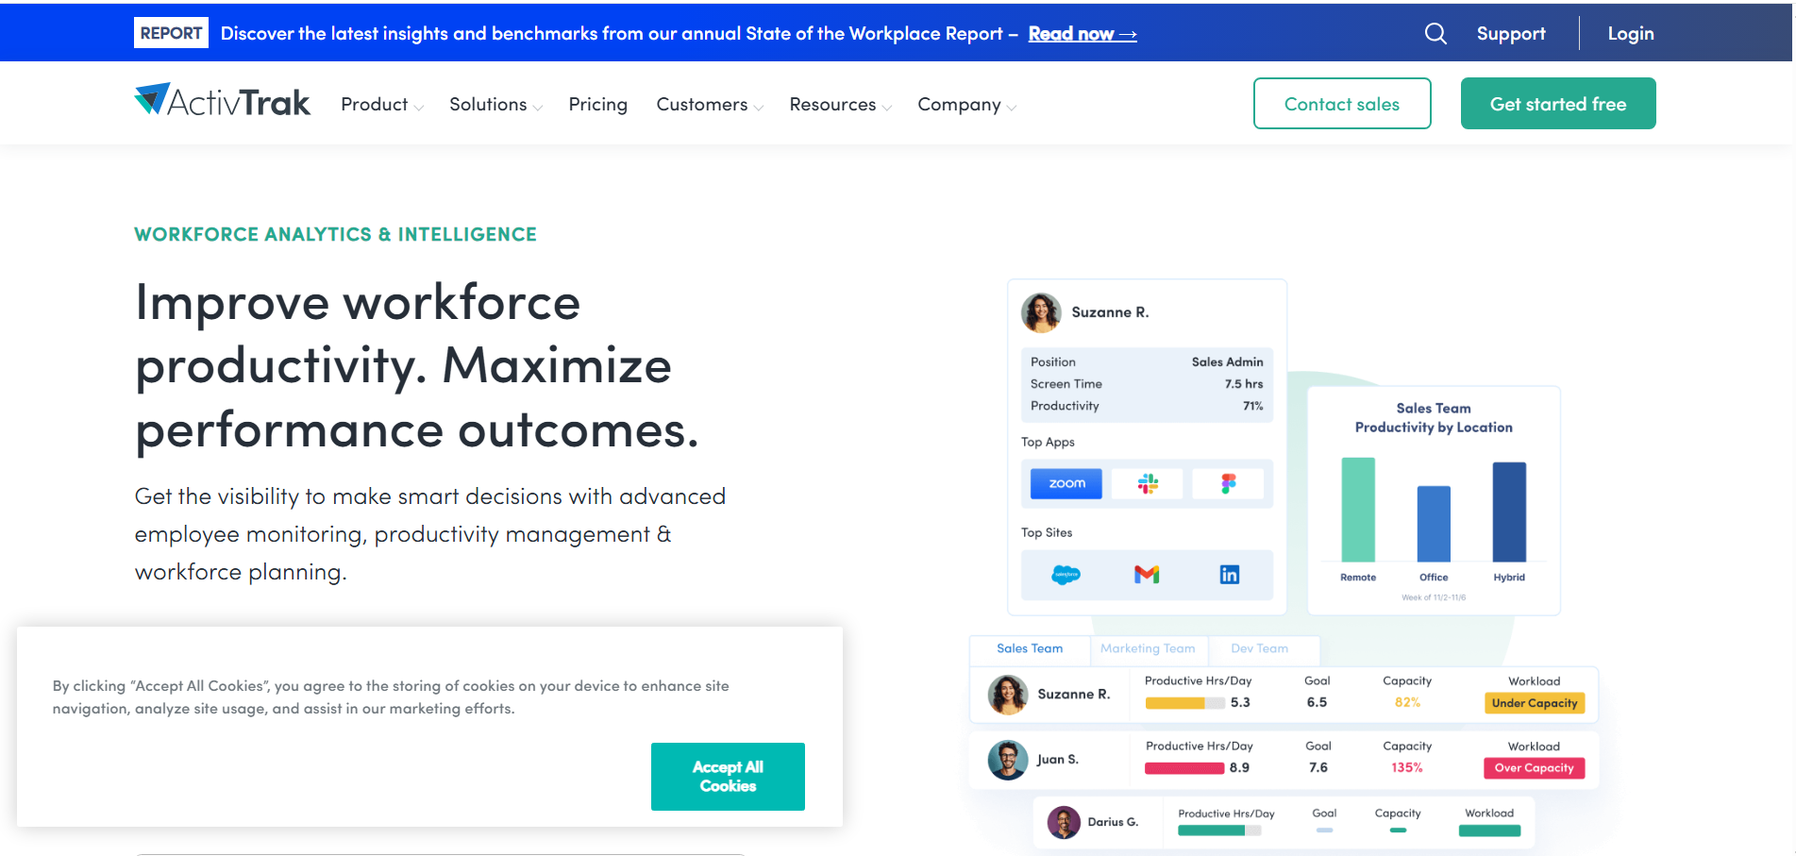Screen dimensions: 1796x856
Task: Click Suzanne R. avatar in Sales Team row
Action: (x=1007, y=695)
